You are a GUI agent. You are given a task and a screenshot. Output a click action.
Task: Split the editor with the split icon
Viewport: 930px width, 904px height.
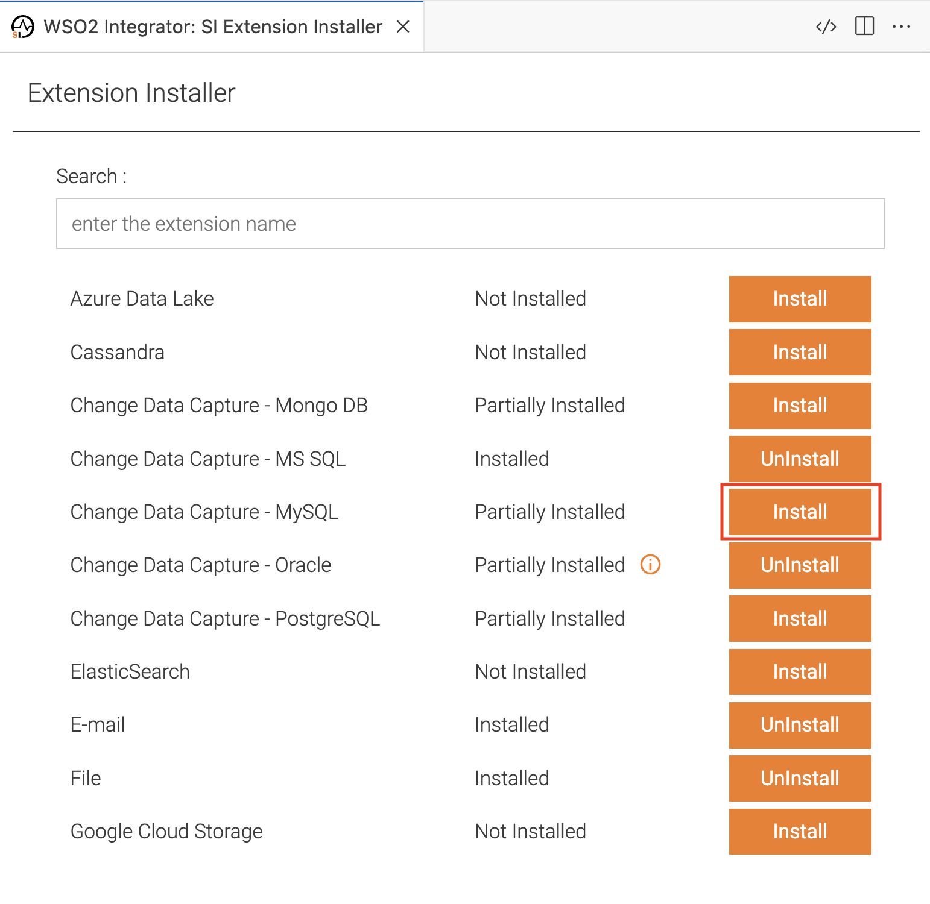[864, 27]
